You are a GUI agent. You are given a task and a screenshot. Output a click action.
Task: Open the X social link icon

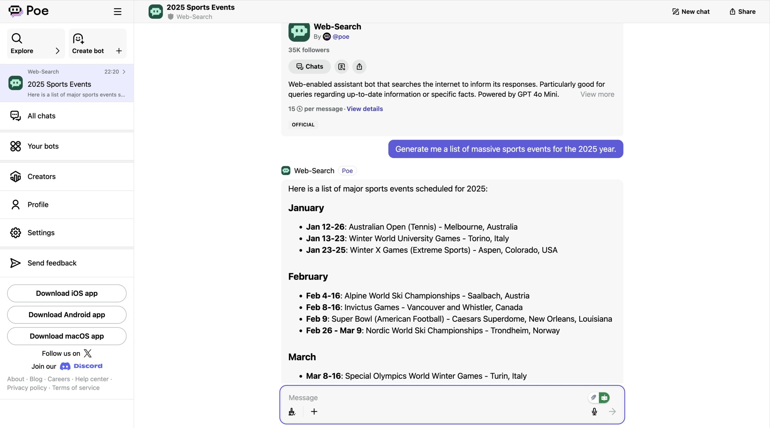[88, 353]
